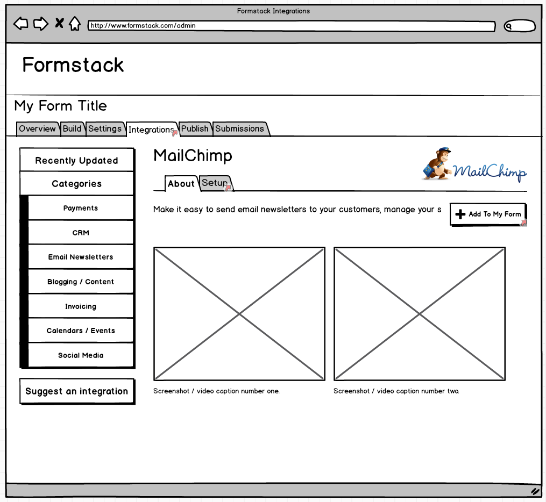Click the Formstack Integrations window title

(x=273, y=11)
